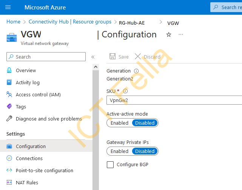The image size is (242, 190).
Task: Click the Settings section heading
Action: click(x=15, y=134)
